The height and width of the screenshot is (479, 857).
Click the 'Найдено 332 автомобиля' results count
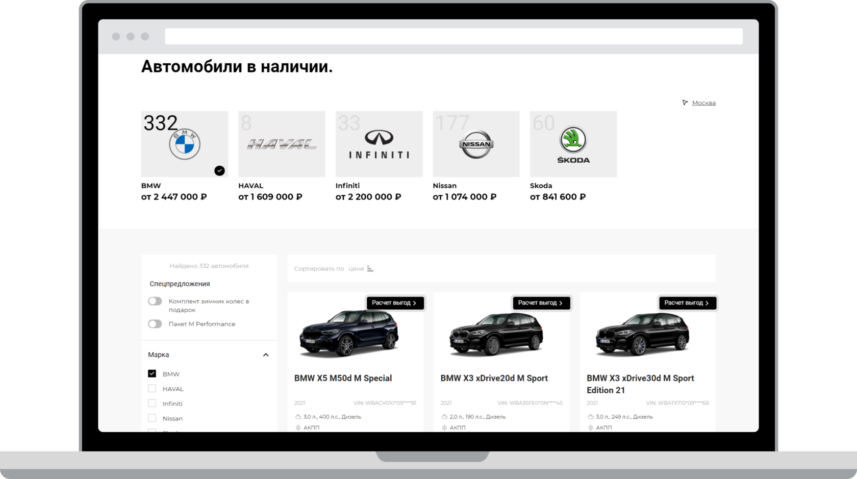[x=209, y=266]
